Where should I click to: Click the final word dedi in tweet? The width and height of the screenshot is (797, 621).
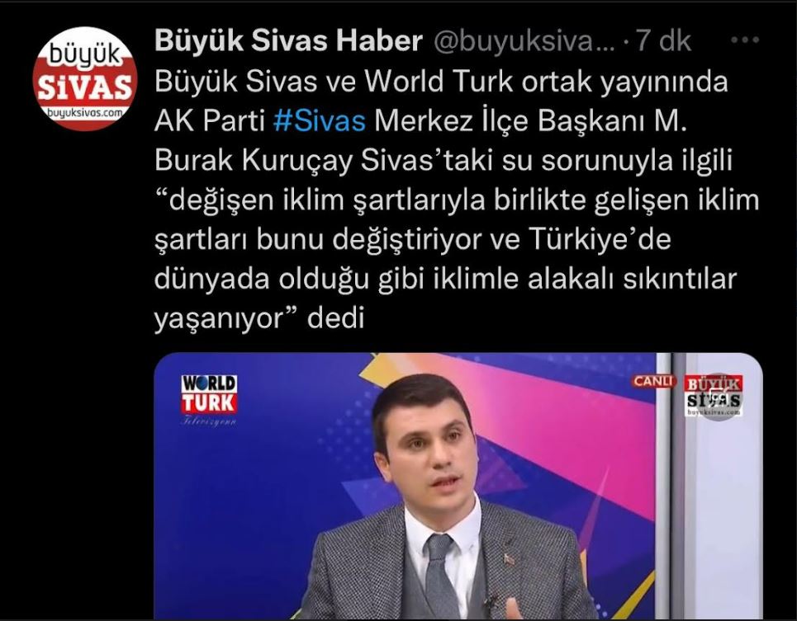335,318
